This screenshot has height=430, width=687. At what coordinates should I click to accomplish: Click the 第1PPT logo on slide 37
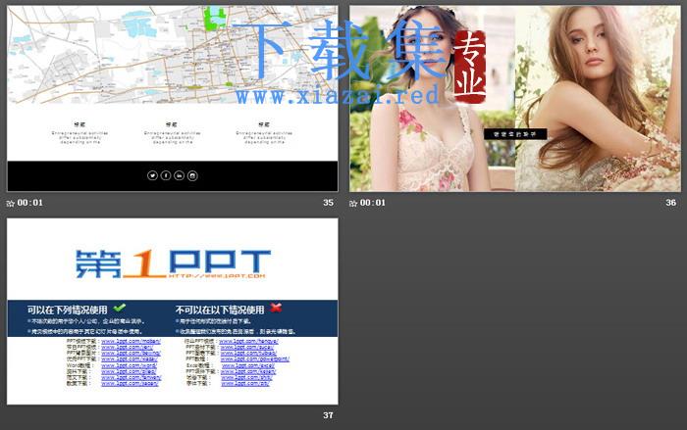(x=173, y=263)
